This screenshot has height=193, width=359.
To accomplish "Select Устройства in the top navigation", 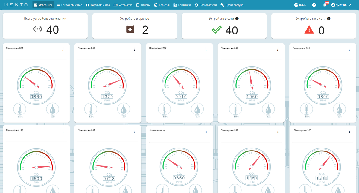I will [123, 5].
